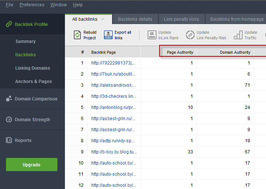Open the http://3d-checkers.lin... backlink

(x=114, y=96)
